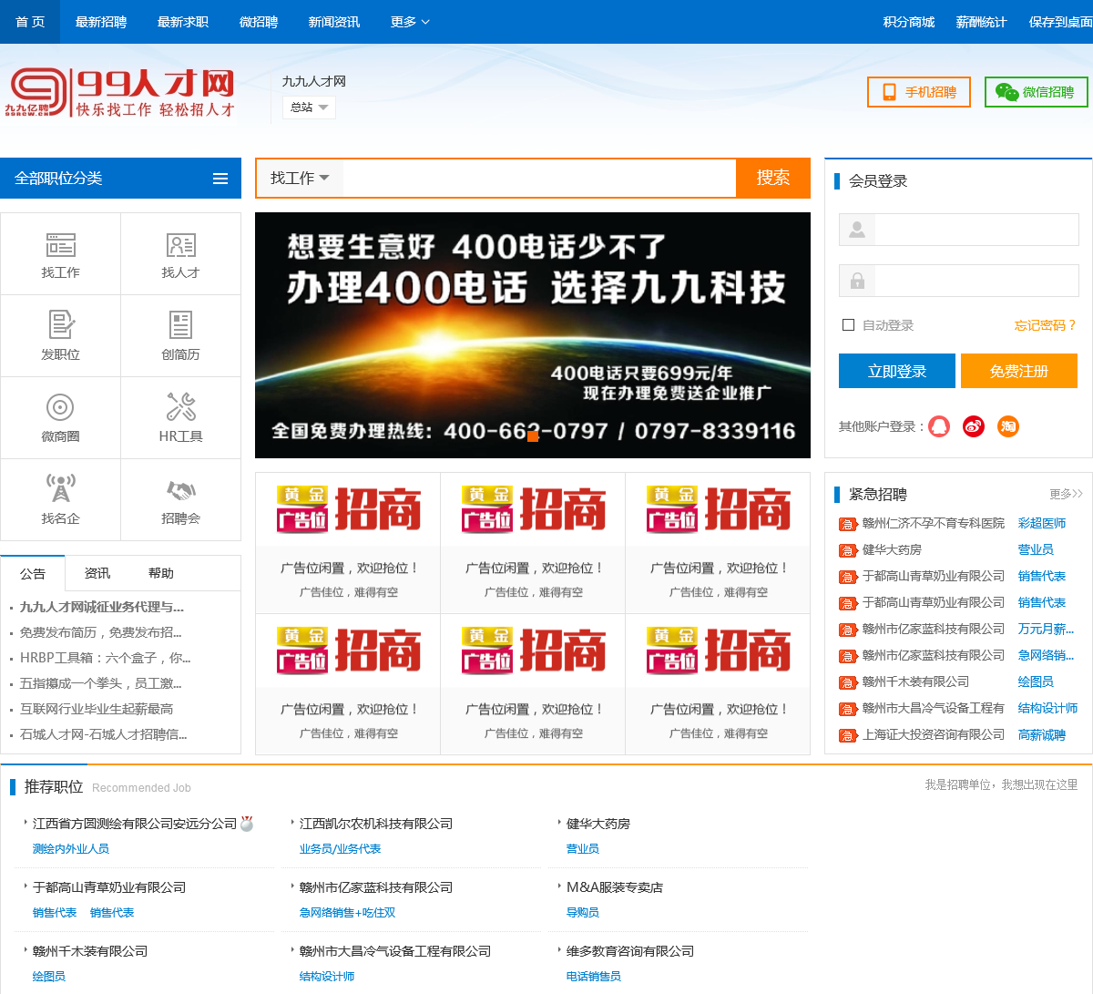Click the hamburger icon beside 全部职位分类
Image resolution: width=1093 pixels, height=994 pixels.
pyautogui.click(x=220, y=179)
